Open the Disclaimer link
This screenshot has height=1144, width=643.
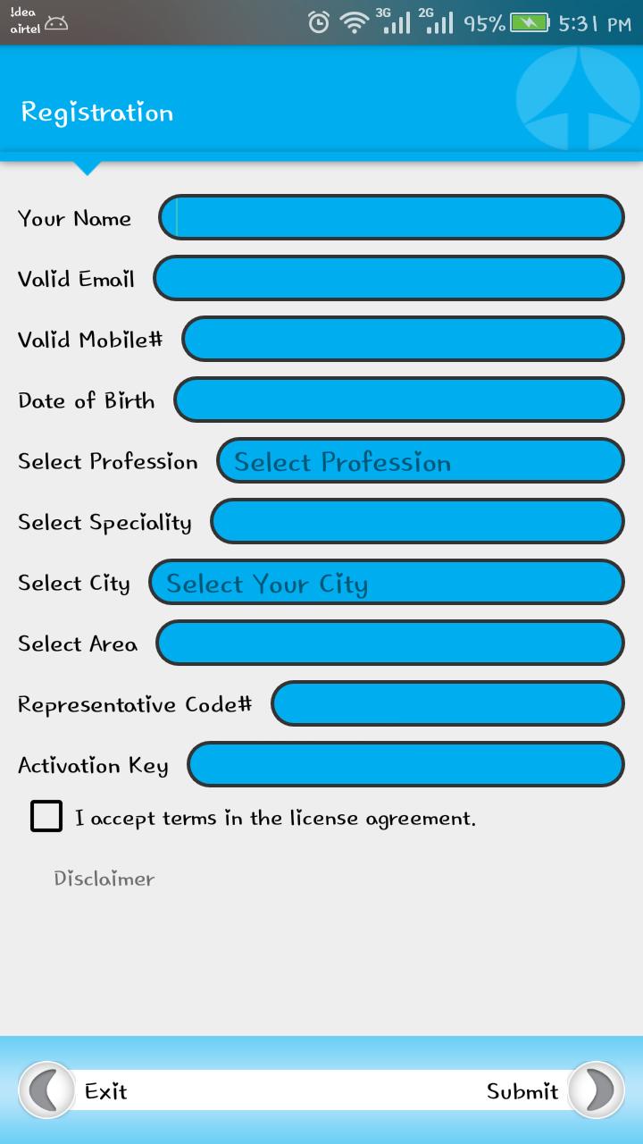coord(104,879)
